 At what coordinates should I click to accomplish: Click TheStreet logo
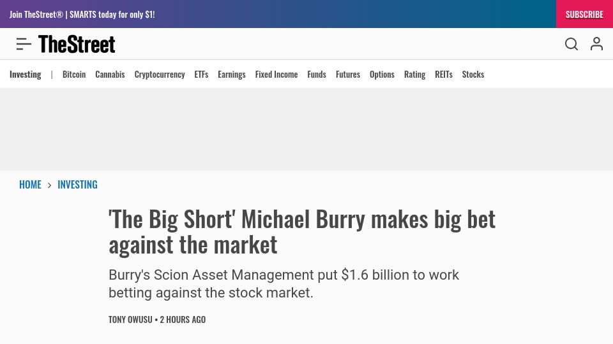pyautogui.click(x=77, y=44)
